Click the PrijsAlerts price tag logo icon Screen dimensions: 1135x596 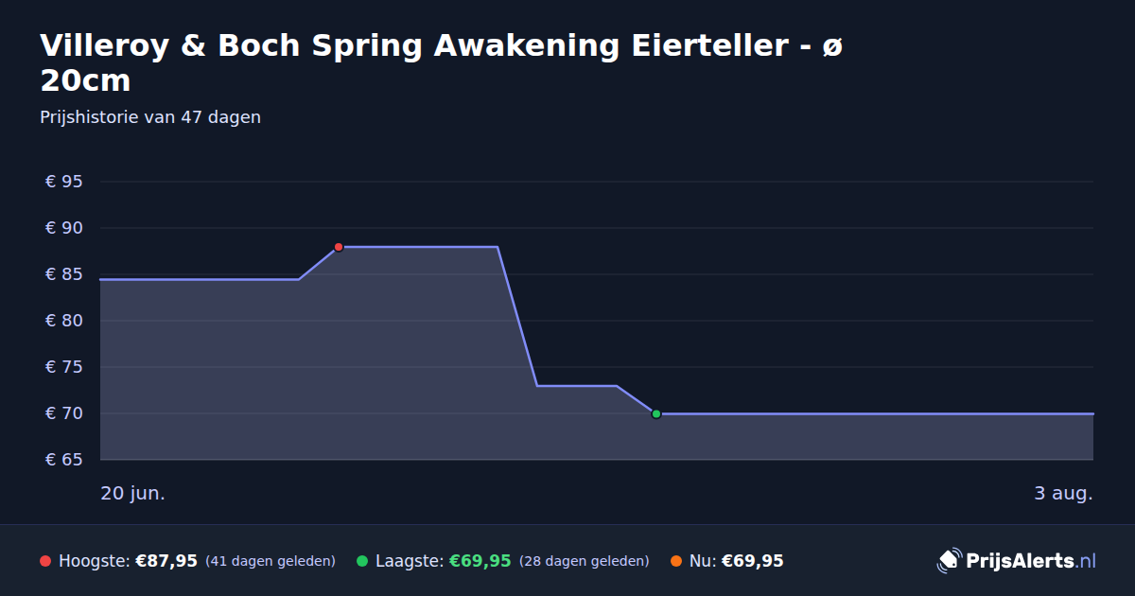(949, 561)
